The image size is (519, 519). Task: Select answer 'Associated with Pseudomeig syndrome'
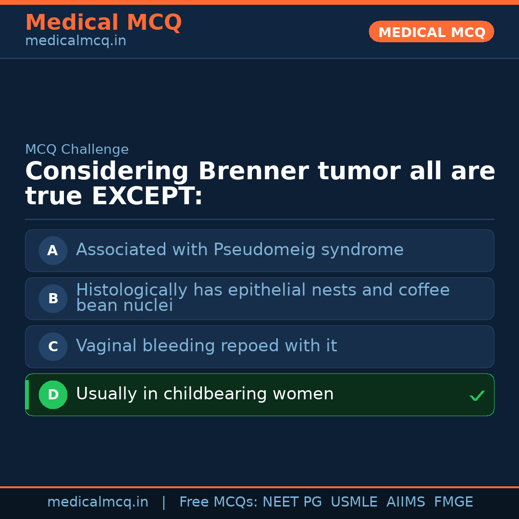pyautogui.click(x=239, y=250)
